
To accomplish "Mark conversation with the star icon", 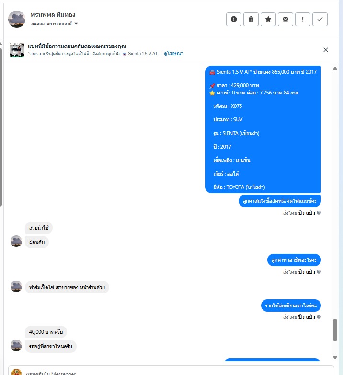I will 268,19.
